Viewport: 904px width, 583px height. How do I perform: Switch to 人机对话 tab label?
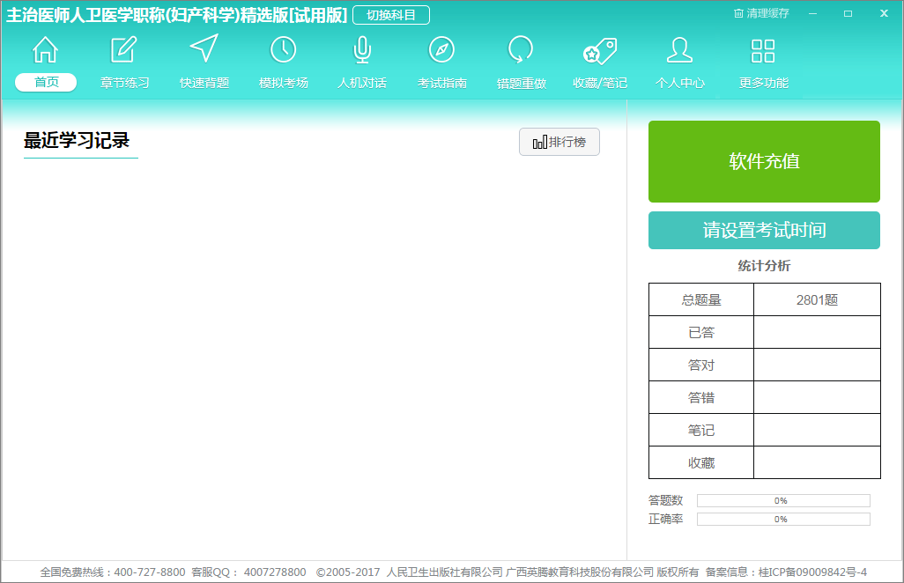(x=362, y=83)
